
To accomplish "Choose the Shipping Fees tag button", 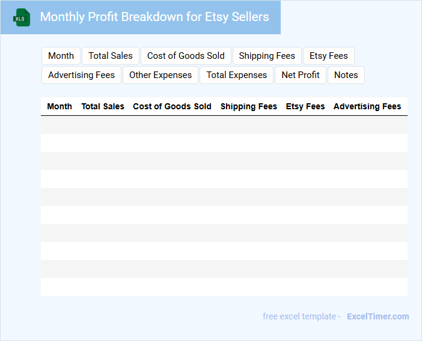I will (x=267, y=56).
